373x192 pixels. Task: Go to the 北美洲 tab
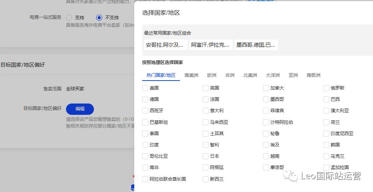[250, 75]
